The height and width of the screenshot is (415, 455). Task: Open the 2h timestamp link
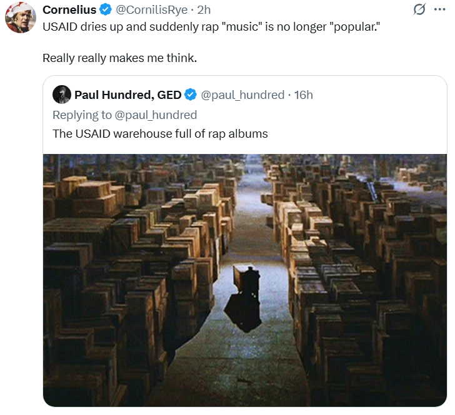pyautogui.click(x=204, y=9)
